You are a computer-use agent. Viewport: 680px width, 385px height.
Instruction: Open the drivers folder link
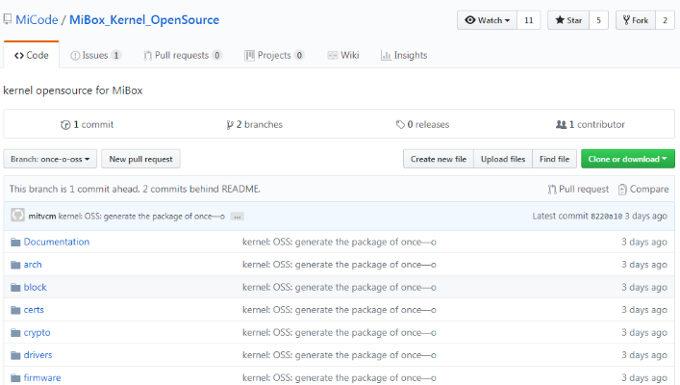click(x=38, y=355)
